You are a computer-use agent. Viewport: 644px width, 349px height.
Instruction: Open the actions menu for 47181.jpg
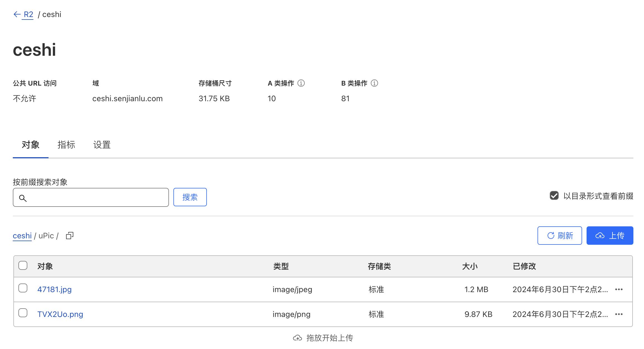(x=619, y=289)
